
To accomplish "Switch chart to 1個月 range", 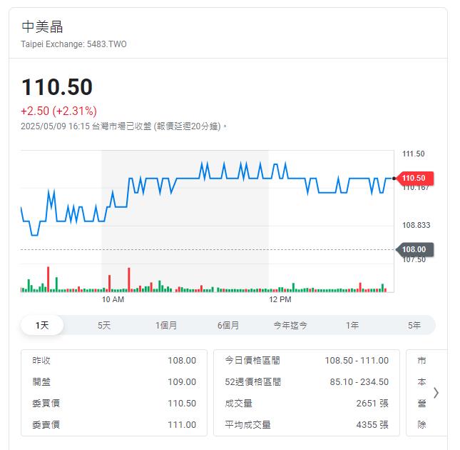I will pyautogui.click(x=166, y=325).
